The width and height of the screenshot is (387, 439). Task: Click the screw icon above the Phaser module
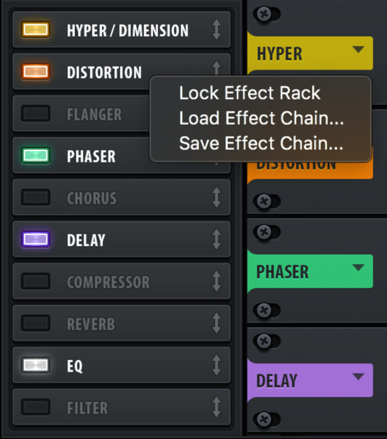(265, 231)
